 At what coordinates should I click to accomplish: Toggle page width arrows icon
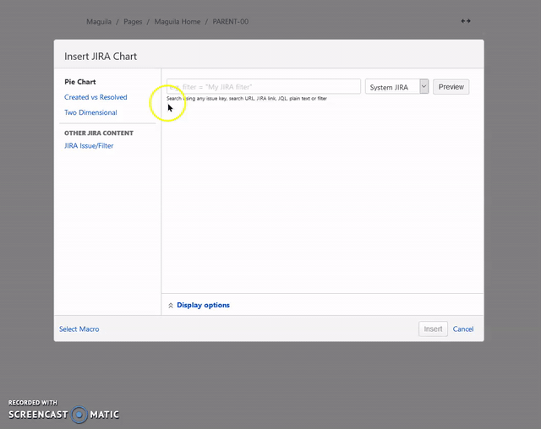[x=466, y=21]
